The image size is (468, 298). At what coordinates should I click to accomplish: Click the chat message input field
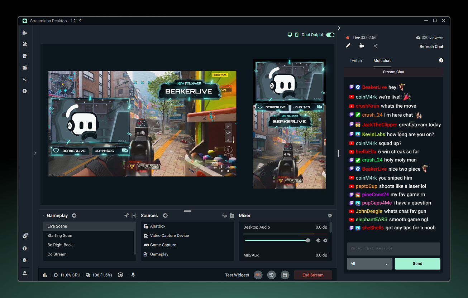393,249
